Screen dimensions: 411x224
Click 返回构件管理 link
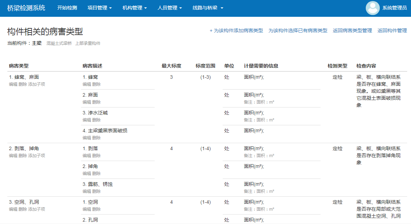pos(392,31)
